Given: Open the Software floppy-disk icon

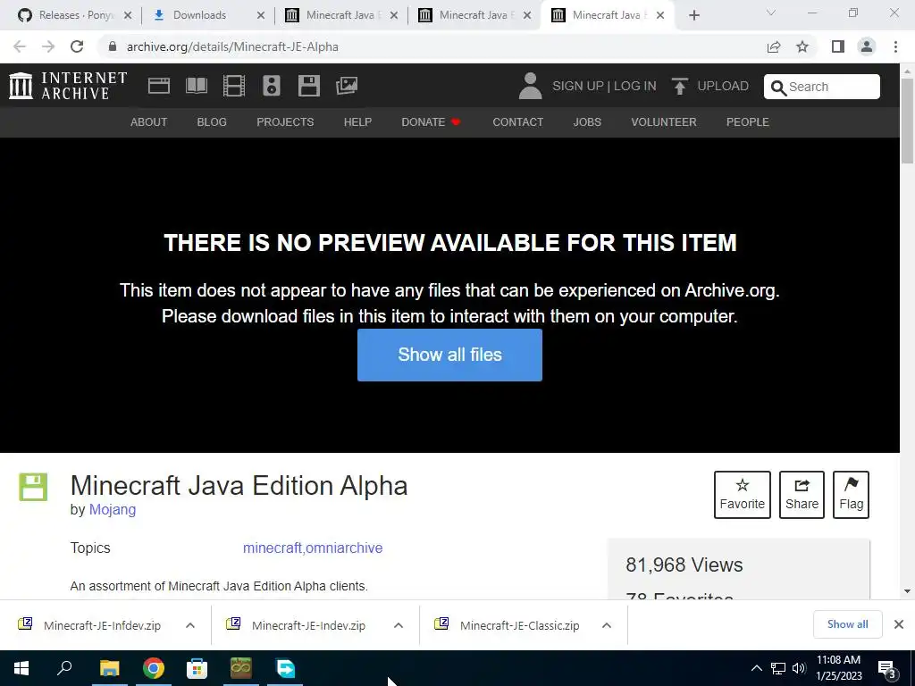Looking at the screenshot, I should 308,86.
